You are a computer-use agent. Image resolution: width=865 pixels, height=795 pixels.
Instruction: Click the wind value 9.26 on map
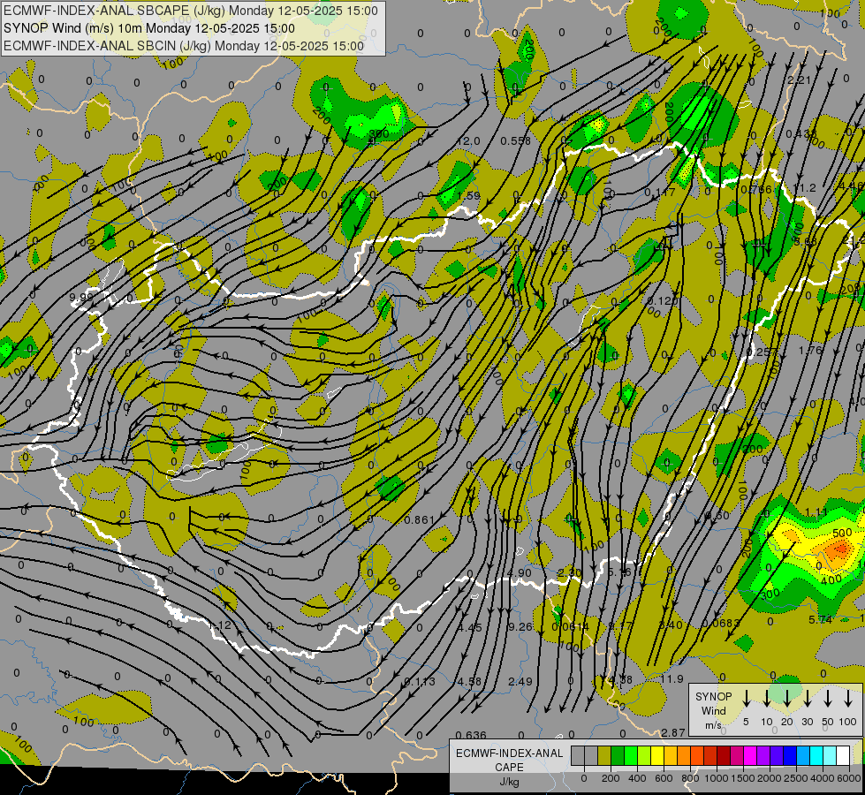tap(520, 627)
